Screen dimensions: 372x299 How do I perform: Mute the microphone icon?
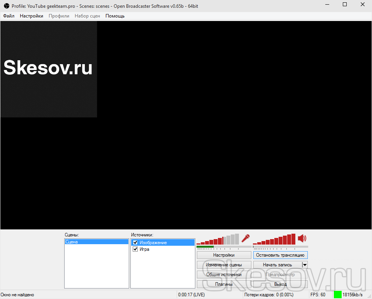click(245, 238)
